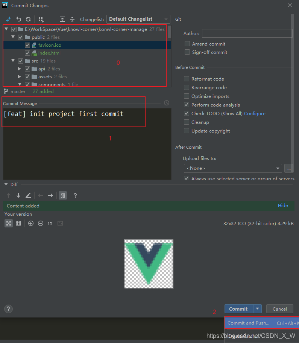Open the Commit button dropdown arrow
The image size is (299, 343).
[x=258, y=309]
